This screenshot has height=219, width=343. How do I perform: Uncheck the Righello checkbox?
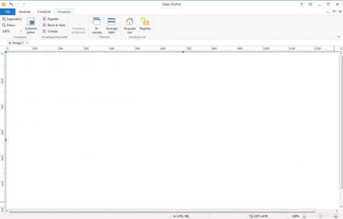point(44,19)
